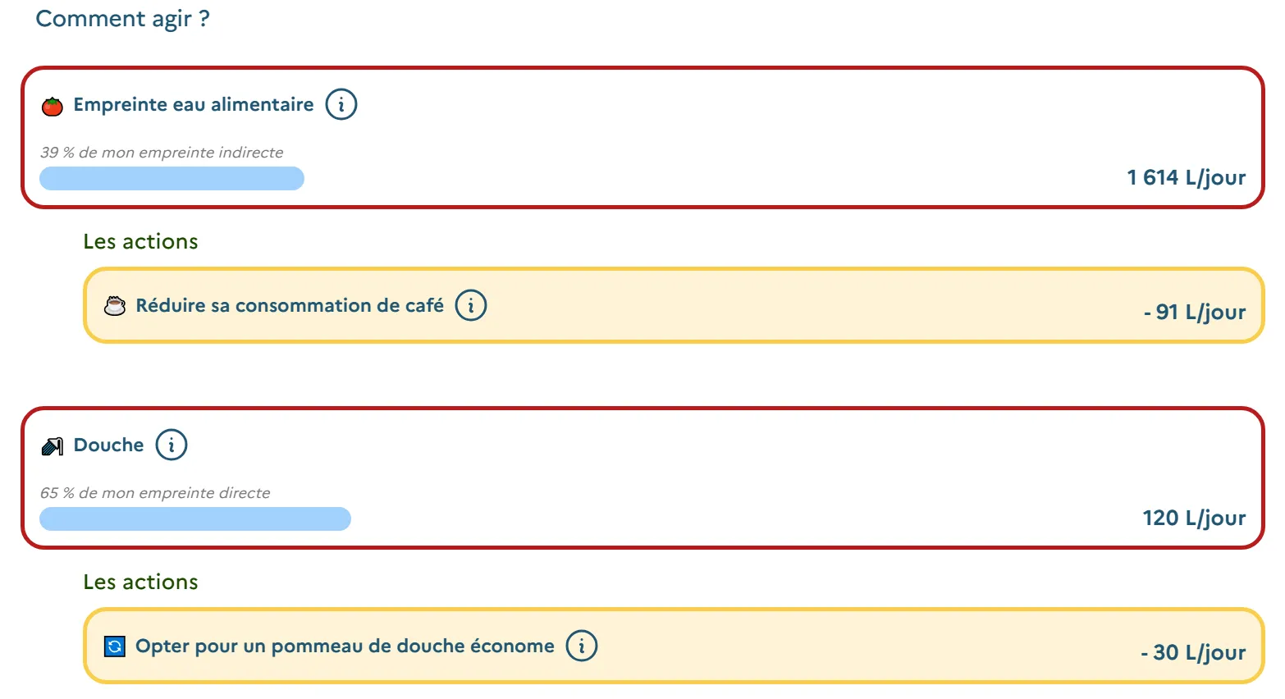Select the Empreinte eau alimentaire title

coord(194,105)
